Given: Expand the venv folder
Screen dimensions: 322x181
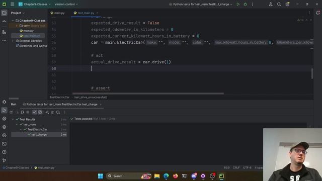Looking at the screenshot, I should [x=17, y=26].
